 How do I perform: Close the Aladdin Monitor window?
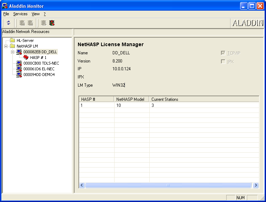click(x=260, y=6)
